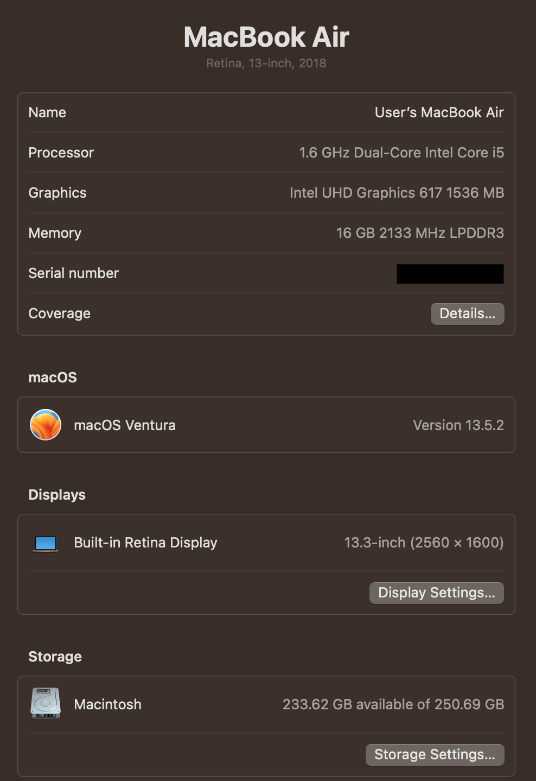Click the Version 13.5.2 text
This screenshot has width=536, height=781.
point(458,425)
